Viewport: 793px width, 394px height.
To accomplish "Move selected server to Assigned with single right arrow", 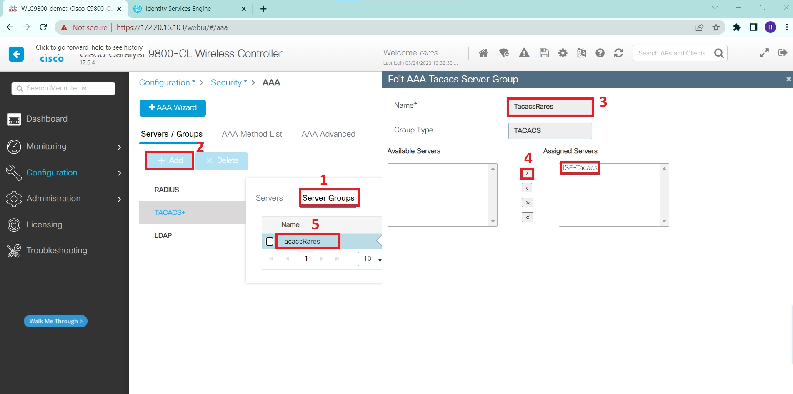I will coord(527,173).
